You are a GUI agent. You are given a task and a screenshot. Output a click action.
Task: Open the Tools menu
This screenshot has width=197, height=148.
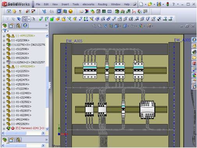pyautogui.click(x=76, y=4)
